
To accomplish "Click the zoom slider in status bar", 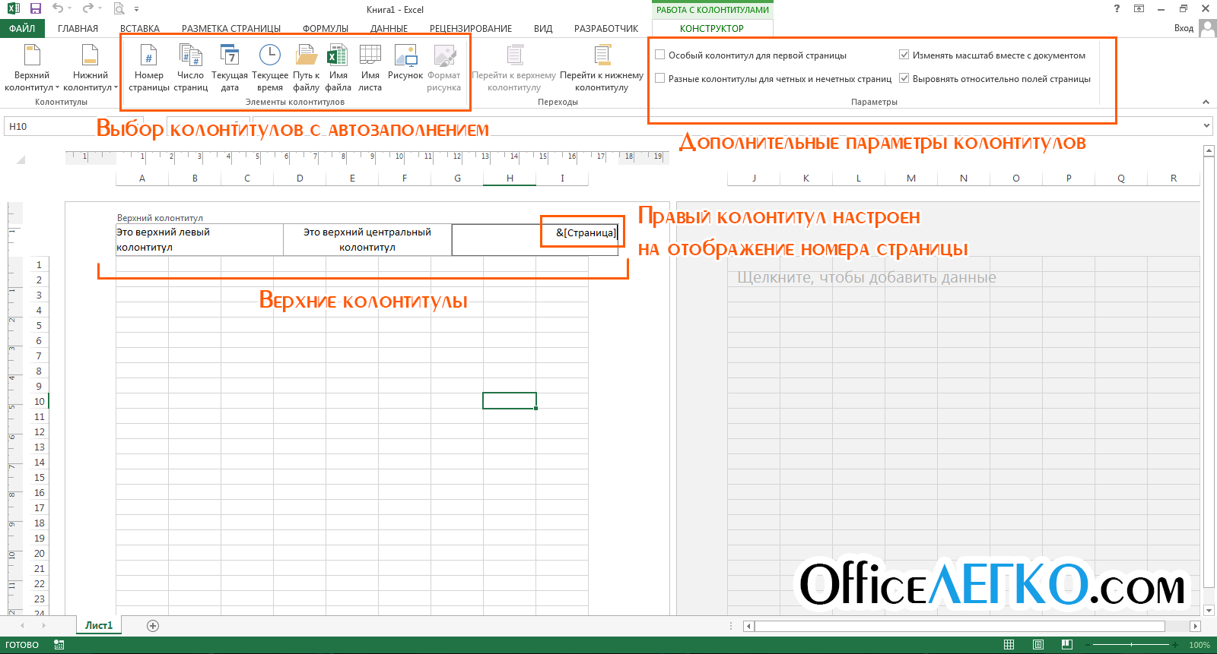I will pos(1131,645).
